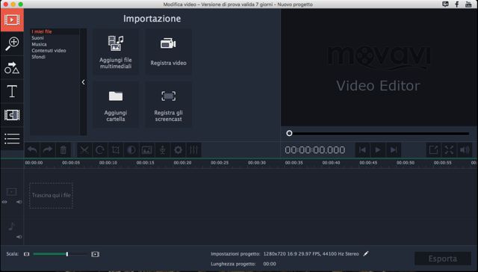Toggle the preview volume speaker icon
The height and width of the screenshot is (272, 478).
coord(465,150)
